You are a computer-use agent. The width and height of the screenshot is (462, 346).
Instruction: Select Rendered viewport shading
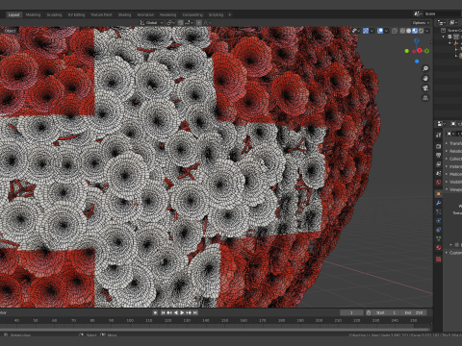[x=421, y=31]
